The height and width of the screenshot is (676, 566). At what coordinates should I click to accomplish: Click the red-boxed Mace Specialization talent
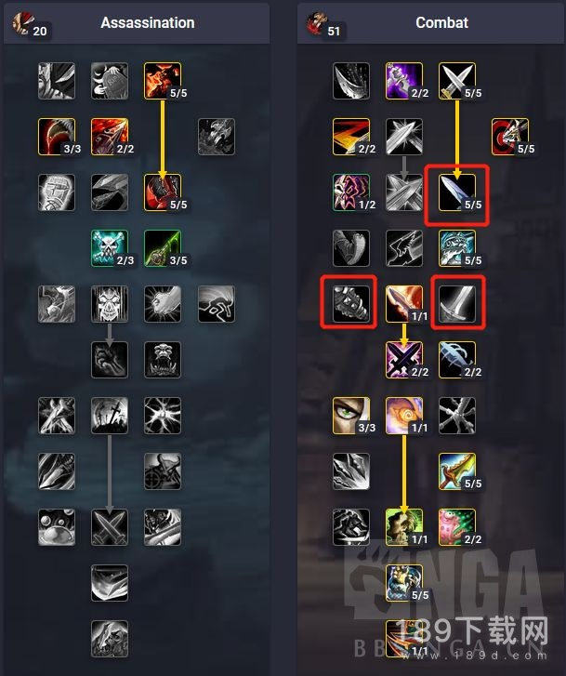coord(351,304)
